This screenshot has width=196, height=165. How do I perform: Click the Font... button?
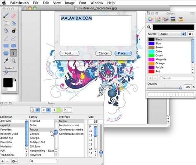[69, 53]
